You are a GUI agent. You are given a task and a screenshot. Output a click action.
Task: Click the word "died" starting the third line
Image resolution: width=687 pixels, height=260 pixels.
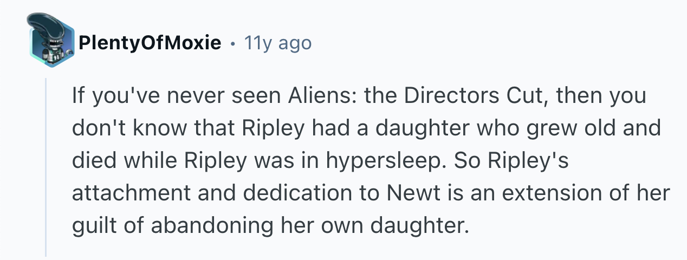92,161
